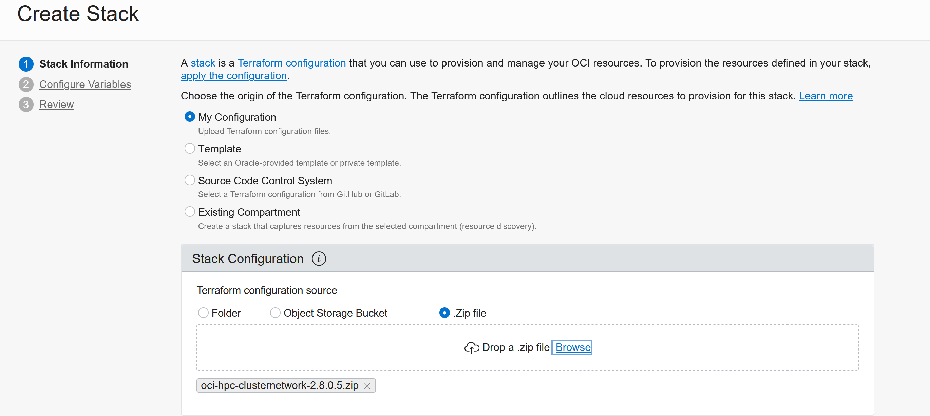Click the Stack Configuration info icon
The image size is (930, 416).
pos(319,259)
